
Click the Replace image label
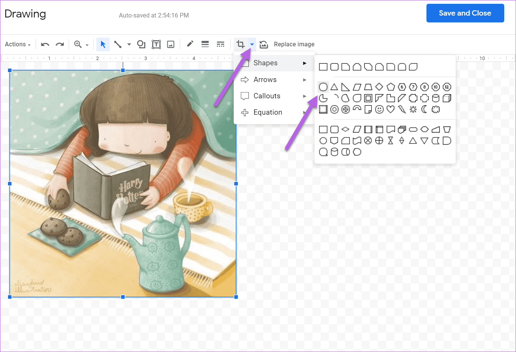point(294,44)
